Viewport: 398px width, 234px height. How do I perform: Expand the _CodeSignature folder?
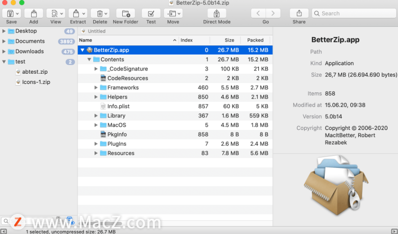(x=96, y=69)
